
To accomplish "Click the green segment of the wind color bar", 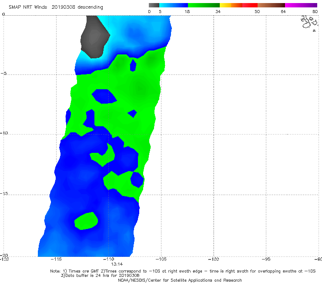I will point(204,5).
